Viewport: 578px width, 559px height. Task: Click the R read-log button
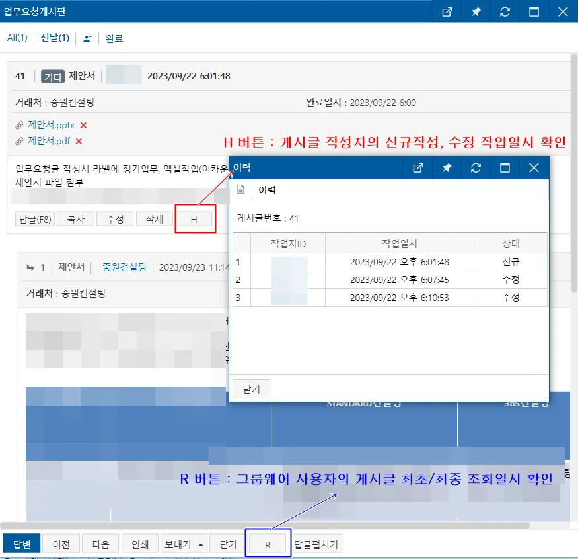click(x=268, y=545)
